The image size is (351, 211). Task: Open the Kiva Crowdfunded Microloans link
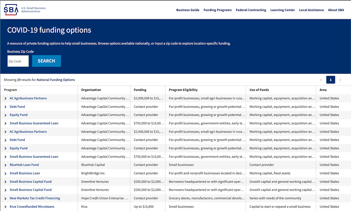32,207
